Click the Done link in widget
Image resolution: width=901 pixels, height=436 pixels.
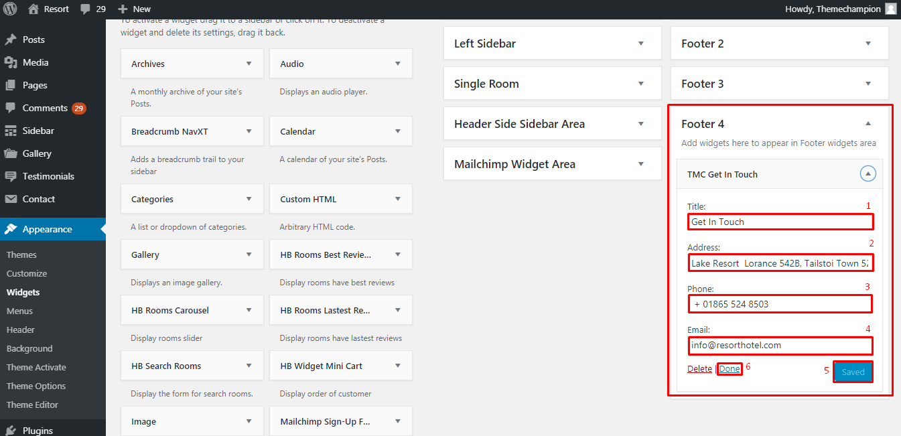(x=730, y=368)
